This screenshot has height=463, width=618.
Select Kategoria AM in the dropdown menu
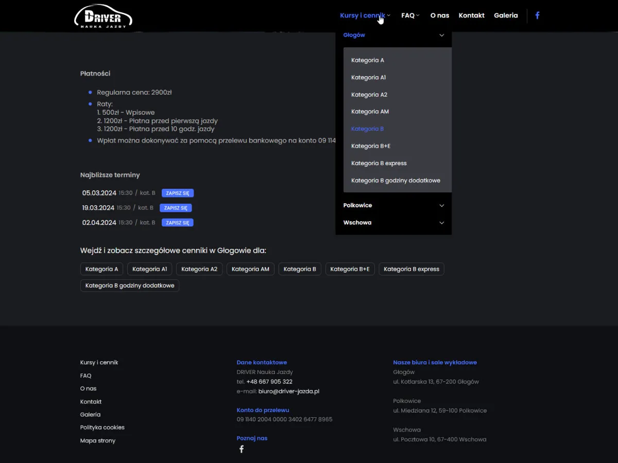(x=370, y=112)
